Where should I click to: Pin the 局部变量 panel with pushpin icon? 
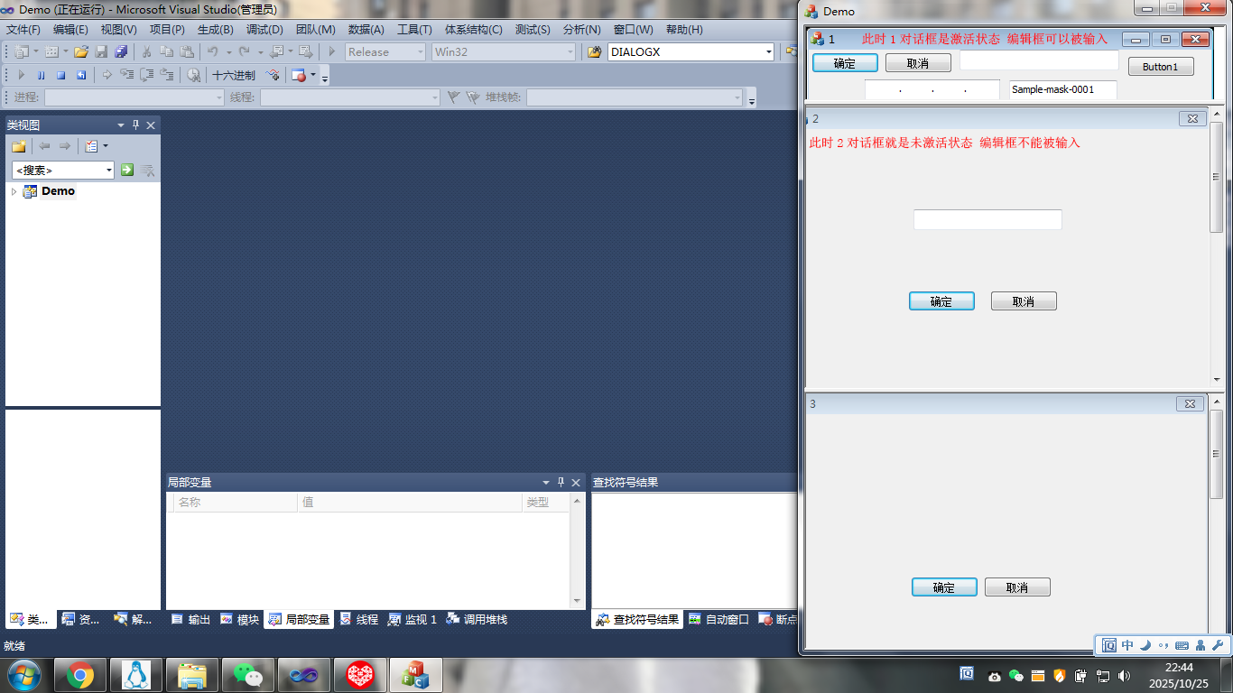(561, 483)
